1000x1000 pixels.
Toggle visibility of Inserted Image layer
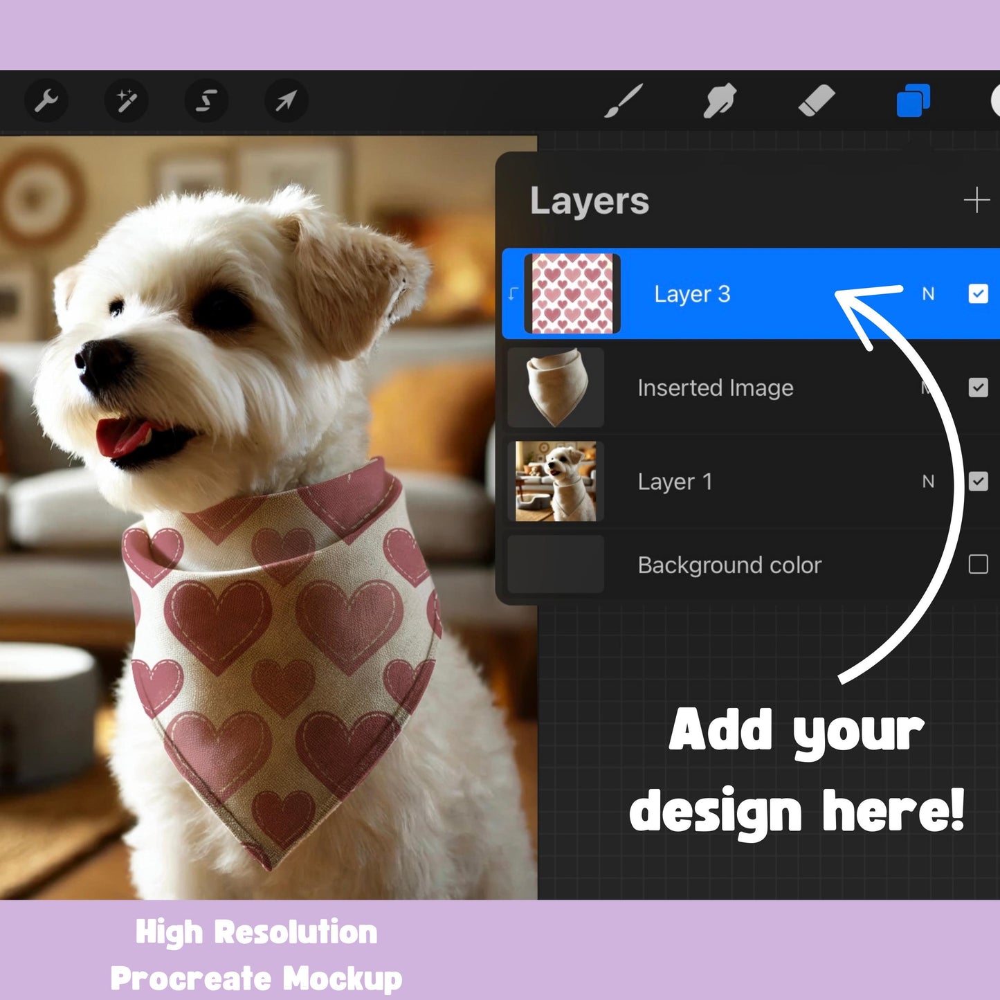tap(978, 388)
